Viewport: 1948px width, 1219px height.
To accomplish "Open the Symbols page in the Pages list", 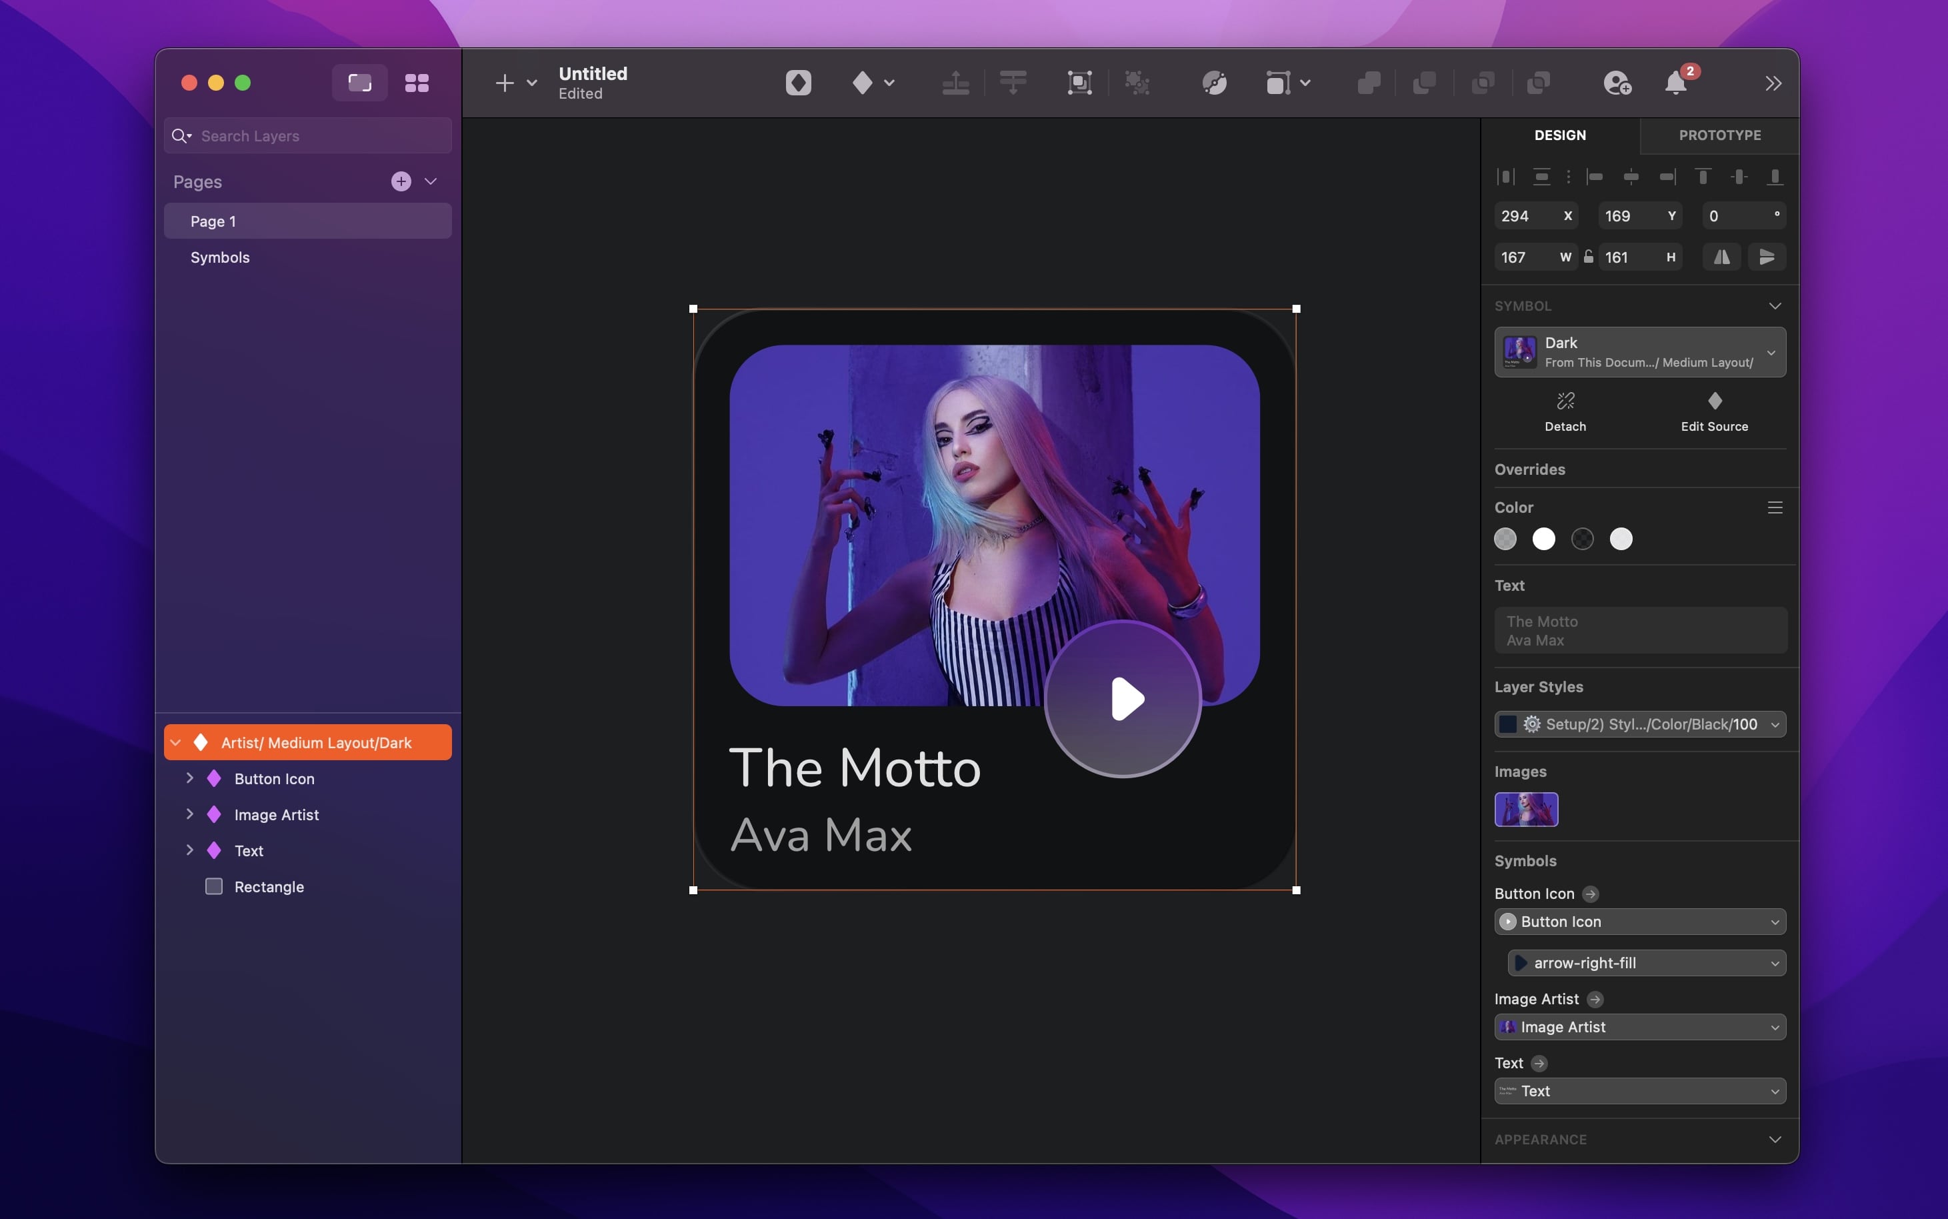I will tap(219, 257).
